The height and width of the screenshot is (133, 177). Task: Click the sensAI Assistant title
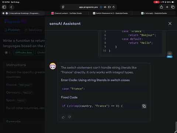click(x=65, y=24)
